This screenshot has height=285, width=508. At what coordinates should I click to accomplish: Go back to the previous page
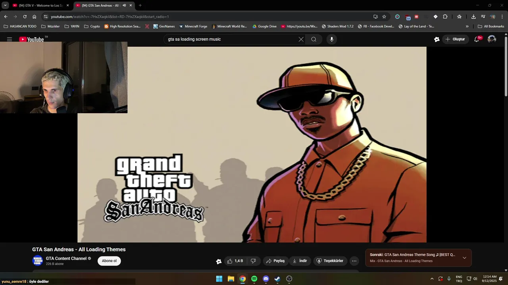click(6, 17)
